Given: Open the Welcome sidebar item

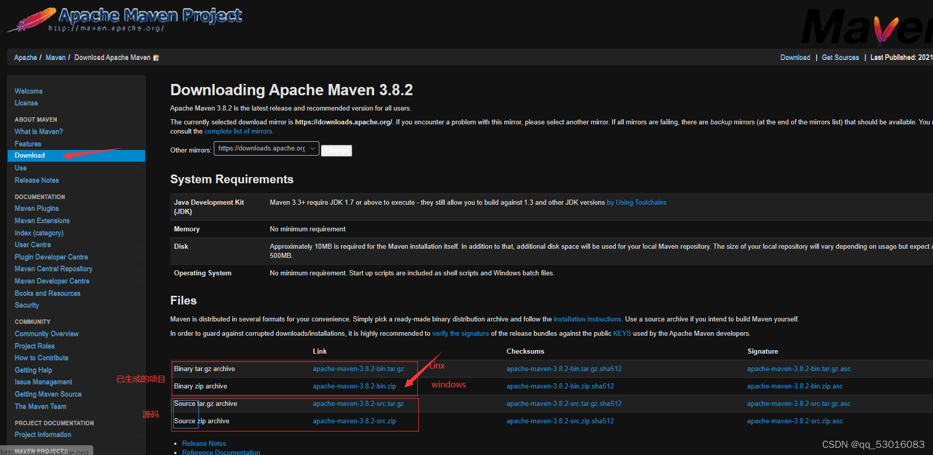Looking at the screenshot, I should pos(29,91).
